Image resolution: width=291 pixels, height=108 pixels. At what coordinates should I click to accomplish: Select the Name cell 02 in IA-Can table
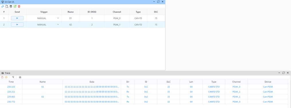pos(71,25)
